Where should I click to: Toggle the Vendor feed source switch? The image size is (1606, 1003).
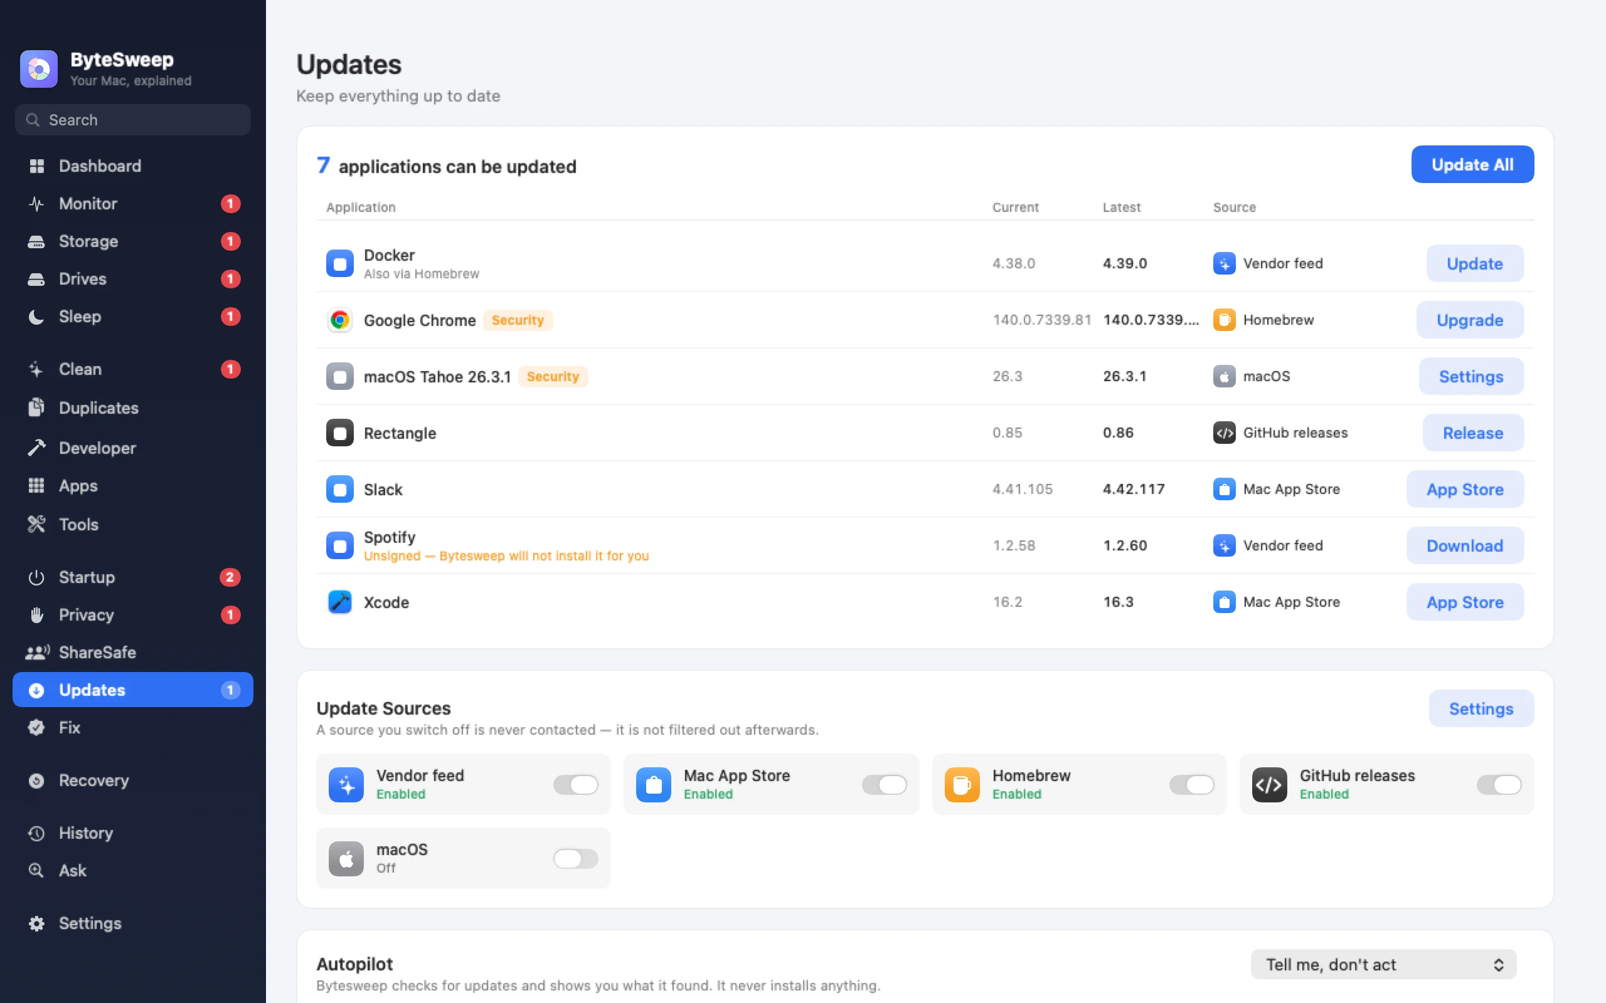[576, 785]
